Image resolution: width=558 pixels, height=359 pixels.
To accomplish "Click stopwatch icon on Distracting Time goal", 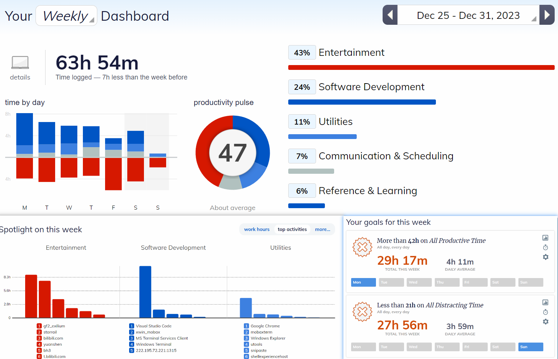I will 545,312.
